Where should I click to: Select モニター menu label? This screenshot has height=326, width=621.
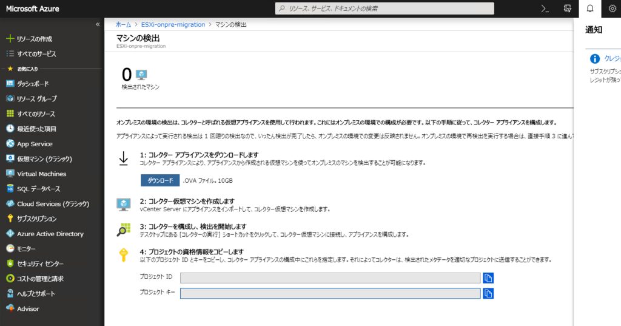(x=26, y=249)
